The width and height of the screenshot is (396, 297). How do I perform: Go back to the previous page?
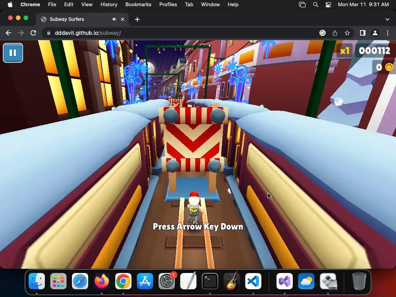coord(9,33)
